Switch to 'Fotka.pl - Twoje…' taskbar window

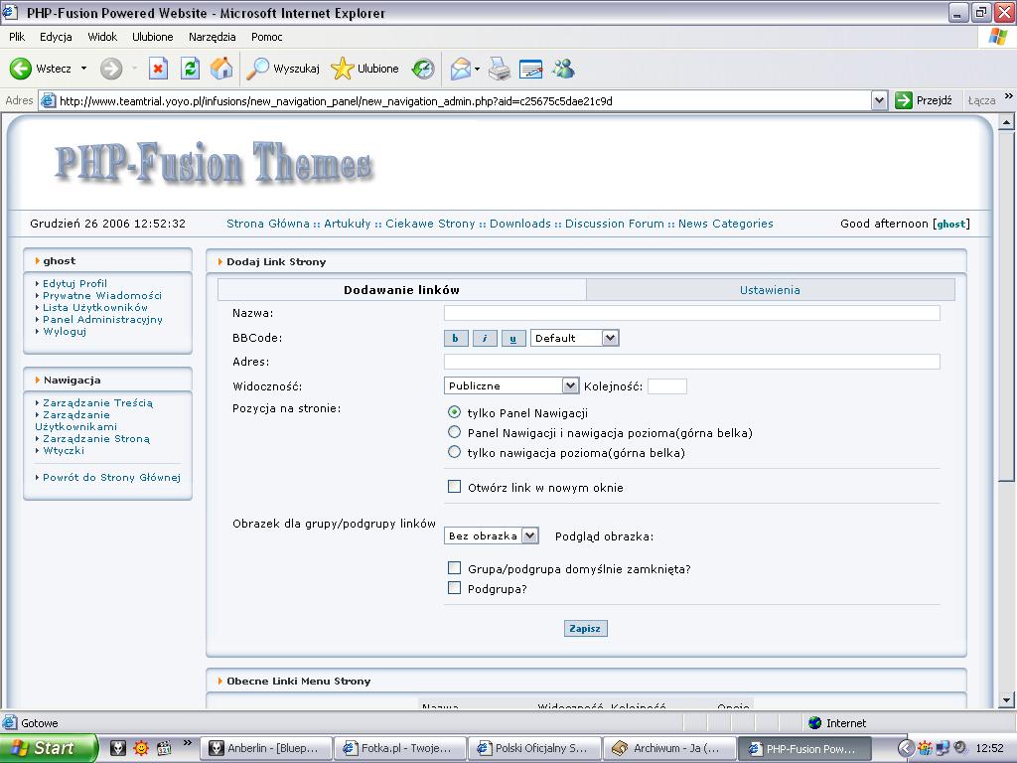(400, 748)
